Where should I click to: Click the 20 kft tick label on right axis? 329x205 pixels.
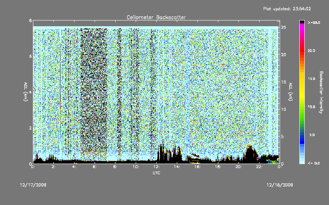[283, 55]
